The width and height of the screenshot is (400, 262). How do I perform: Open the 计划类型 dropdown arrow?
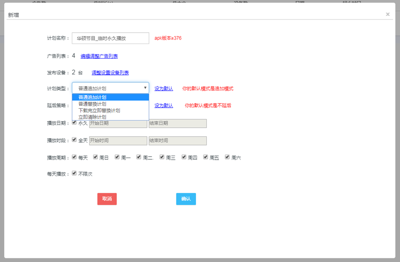pyautogui.click(x=145, y=88)
